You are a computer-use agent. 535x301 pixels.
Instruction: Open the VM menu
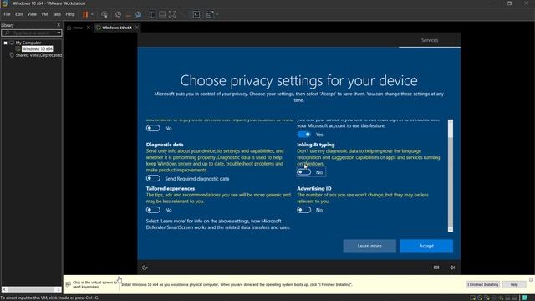tap(44, 14)
